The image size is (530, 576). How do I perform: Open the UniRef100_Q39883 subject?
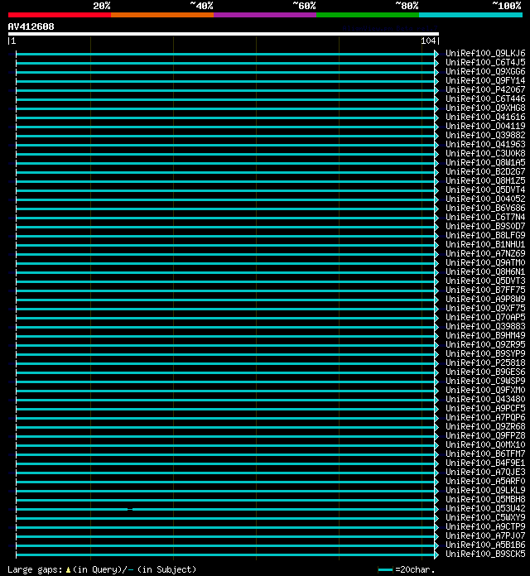point(485,327)
